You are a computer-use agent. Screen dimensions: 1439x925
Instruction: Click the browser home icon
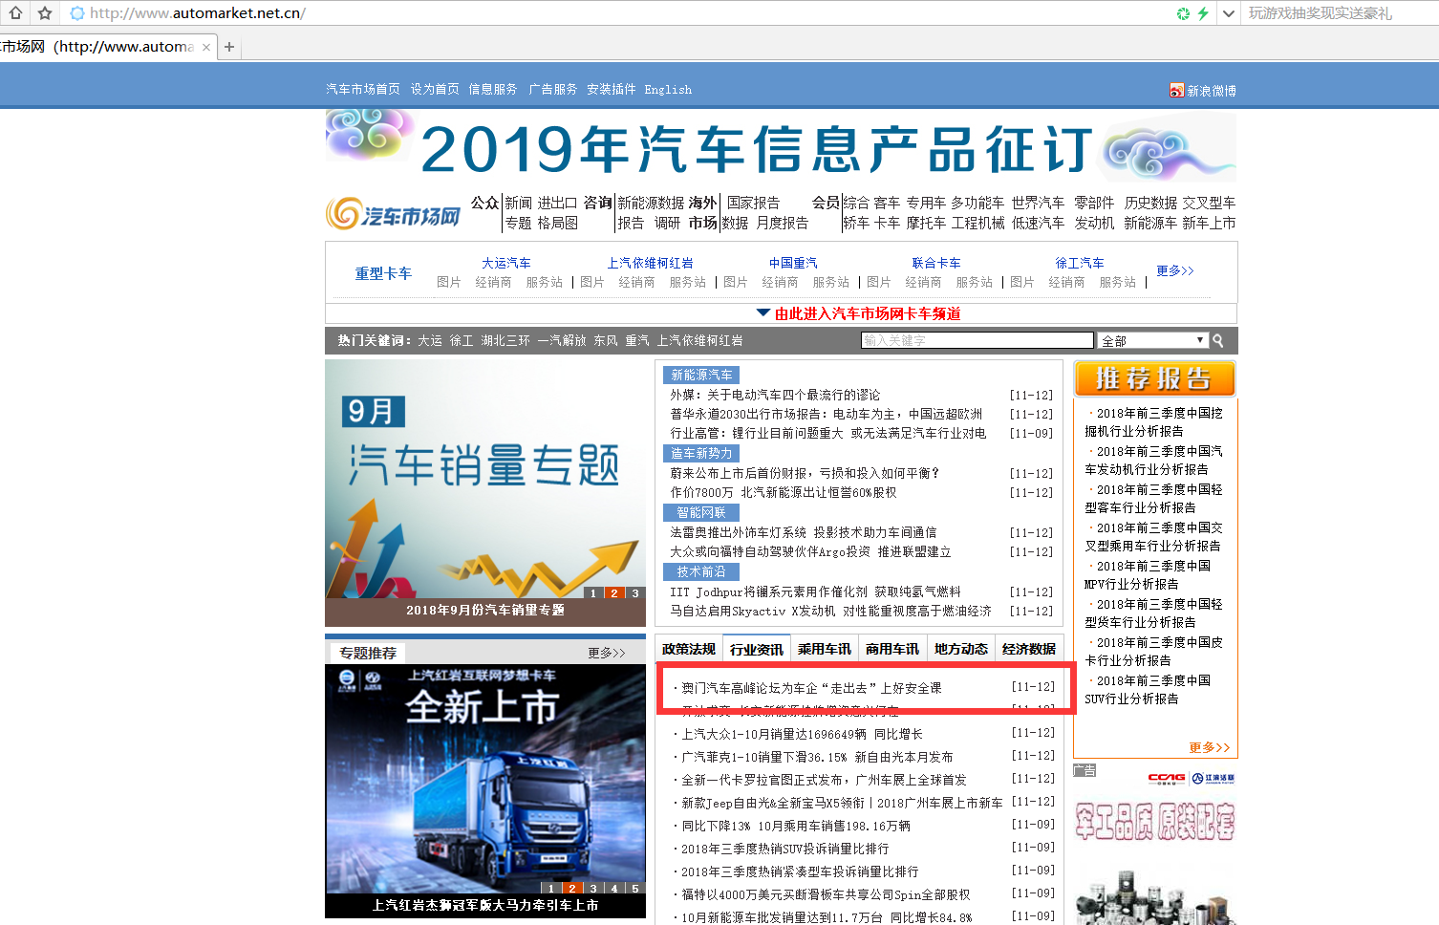click(16, 13)
